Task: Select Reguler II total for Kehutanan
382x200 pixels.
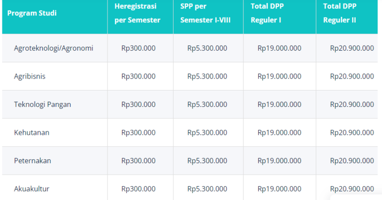Action: (x=352, y=133)
